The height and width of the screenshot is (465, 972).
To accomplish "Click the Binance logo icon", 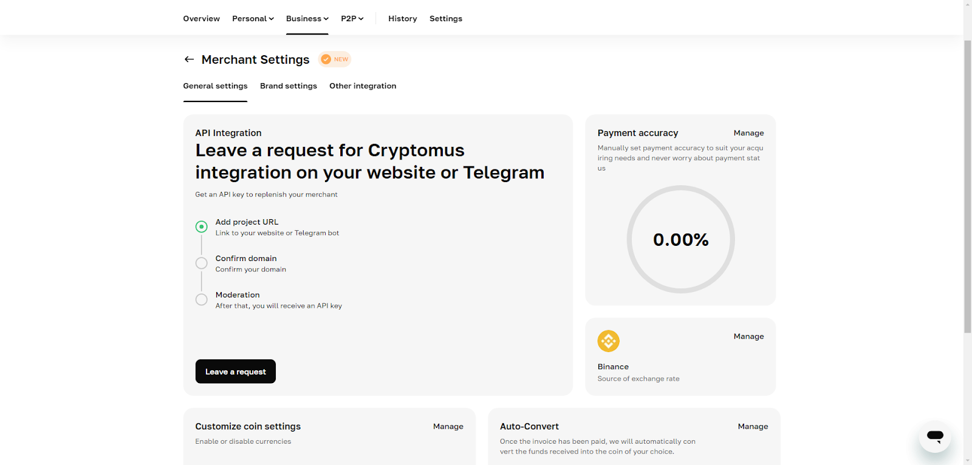I will tap(608, 341).
